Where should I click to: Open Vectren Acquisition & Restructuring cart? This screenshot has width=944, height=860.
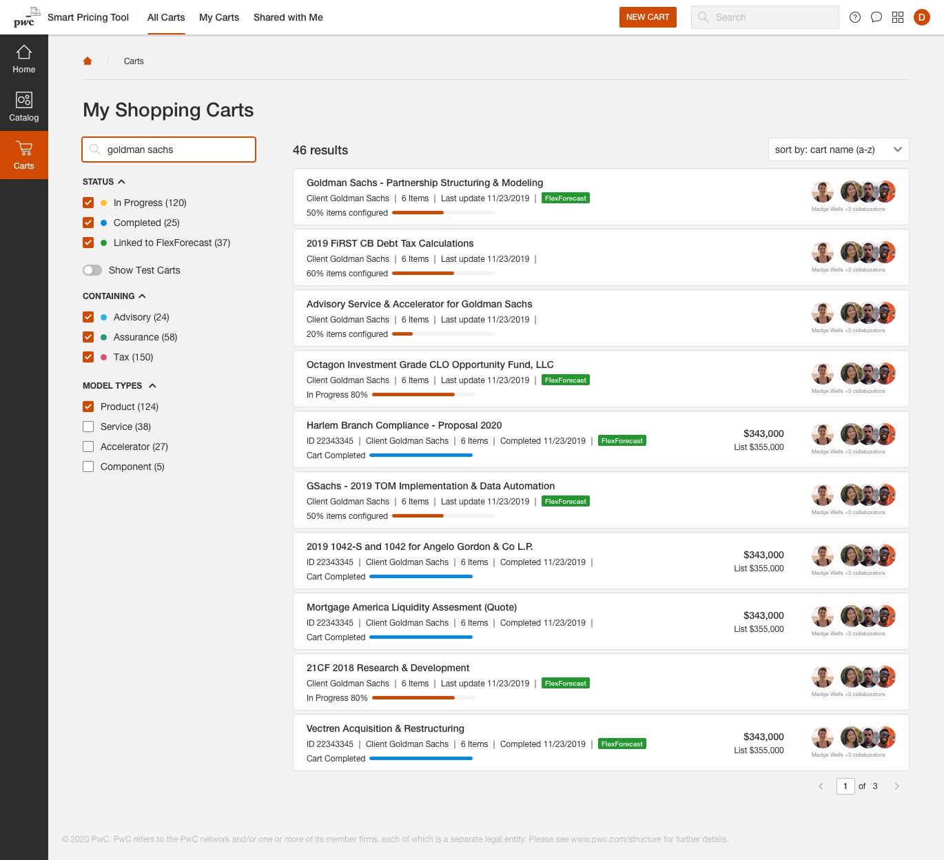tap(385, 728)
